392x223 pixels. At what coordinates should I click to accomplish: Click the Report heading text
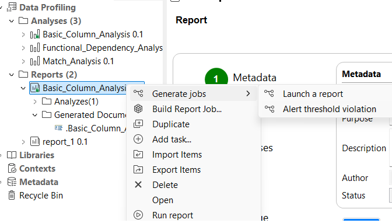click(x=191, y=20)
